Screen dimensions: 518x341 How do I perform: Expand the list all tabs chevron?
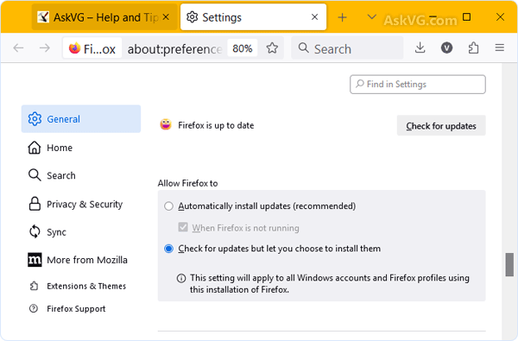tap(371, 17)
